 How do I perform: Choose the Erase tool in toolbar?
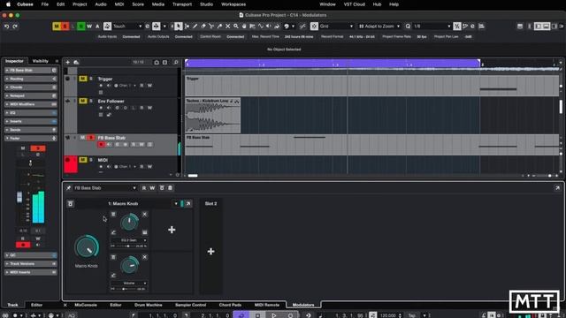(x=203, y=26)
